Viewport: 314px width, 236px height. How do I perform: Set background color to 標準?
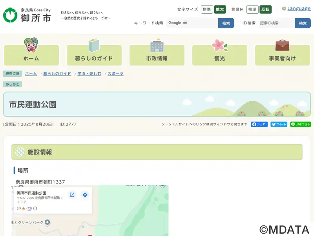point(252,9)
